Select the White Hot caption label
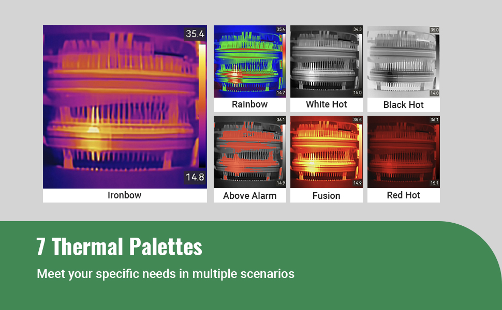 click(x=326, y=104)
